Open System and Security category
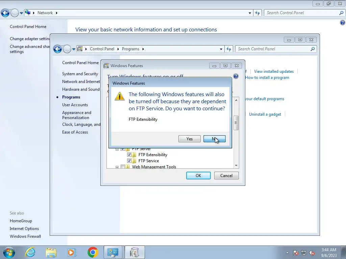This screenshot has height=259, width=346. coord(80,74)
